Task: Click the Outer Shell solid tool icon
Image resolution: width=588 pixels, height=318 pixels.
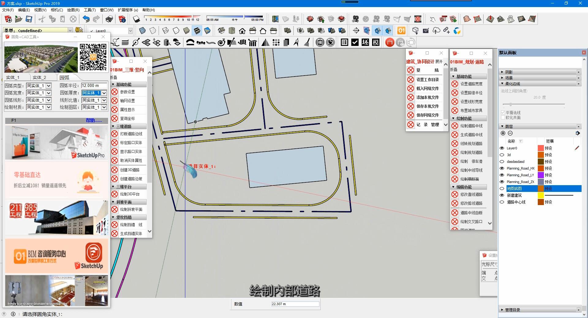Action: pyautogui.click(x=287, y=31)
